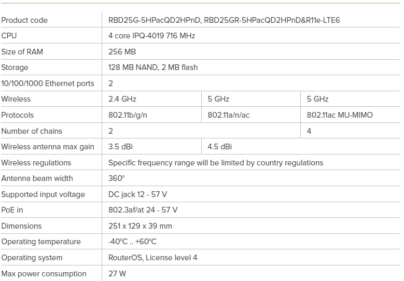The image size is (404, 281).
Task: Click the 251 x 129 x 39 mm dimensions
Action: tap(140, 226)
